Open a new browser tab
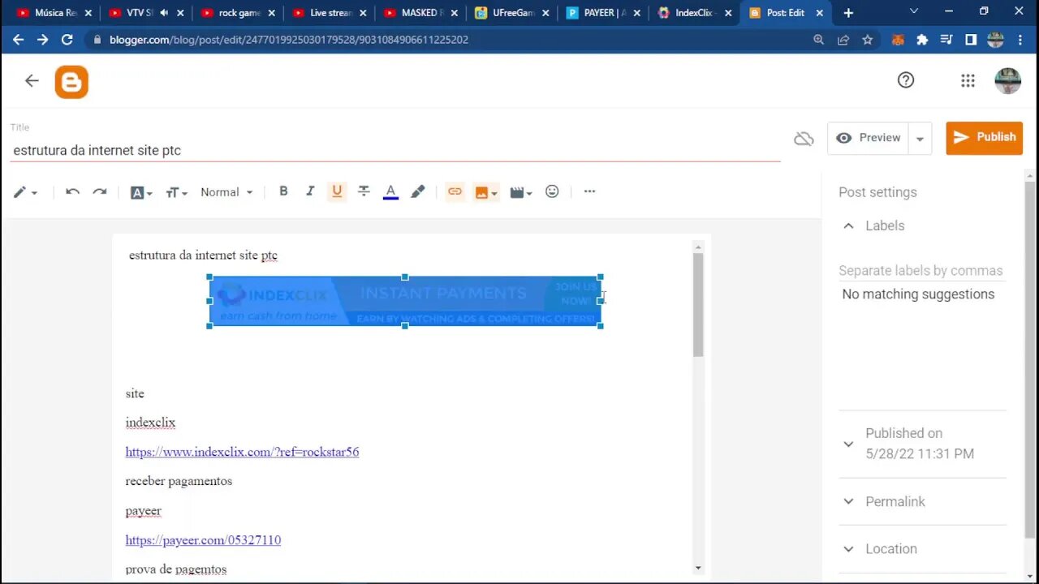This screenshot has width=1039, height=584. click(848, 13)
